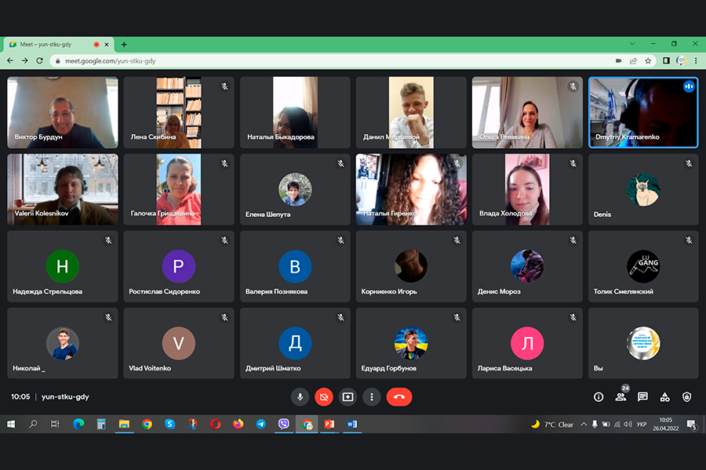Show the participants list with the people icon
Image resolution: width=706 pixels, height=470 pixels.
coord(621,396)
